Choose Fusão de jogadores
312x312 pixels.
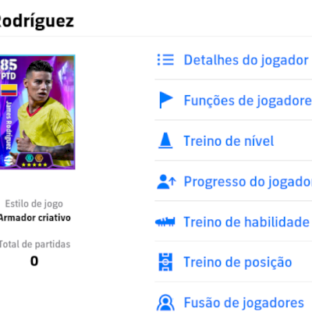(x=243, y=303)
